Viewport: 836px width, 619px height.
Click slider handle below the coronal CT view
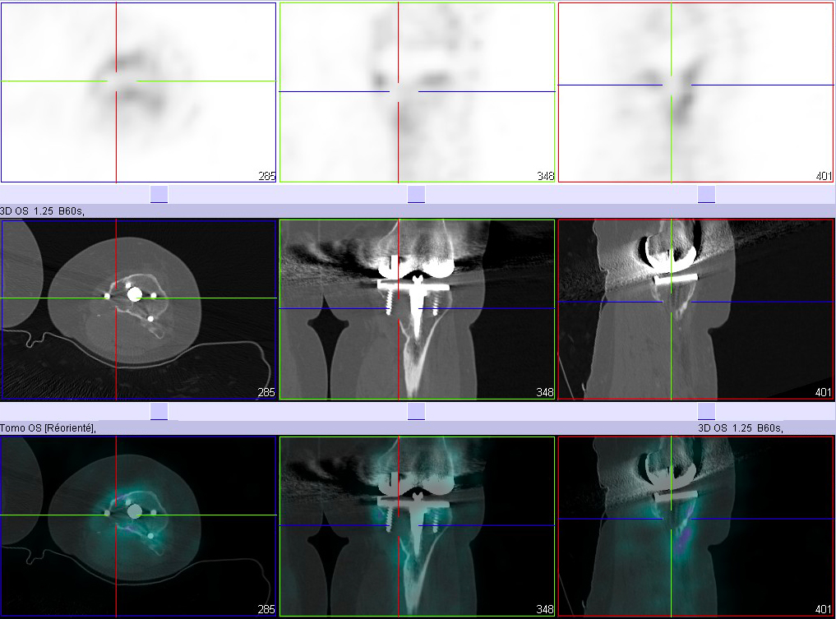(417, 411)
